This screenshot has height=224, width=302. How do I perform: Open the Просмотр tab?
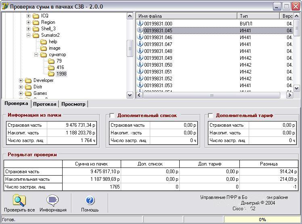[x=73, y=104]
